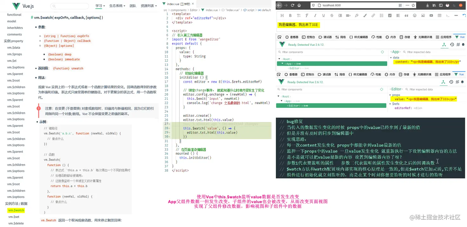Apply Strikethrough formatting in the editor toolbar

pos(332,16)
